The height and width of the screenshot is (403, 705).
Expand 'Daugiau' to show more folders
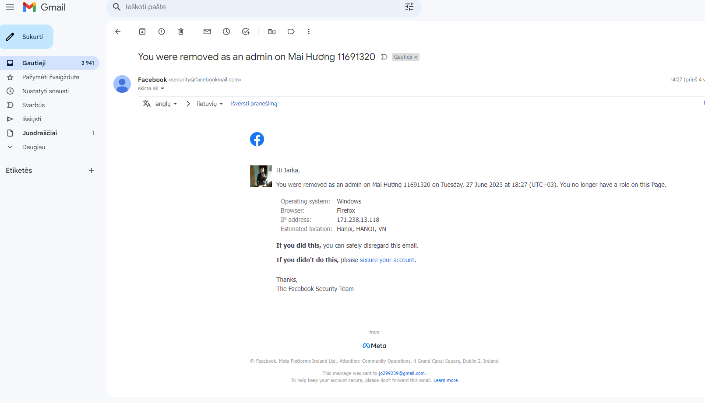pyautogui.click(x=34, y=147)
